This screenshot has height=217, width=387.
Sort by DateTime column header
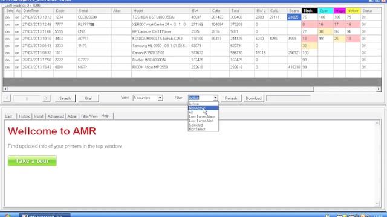[x=37, y=11]
